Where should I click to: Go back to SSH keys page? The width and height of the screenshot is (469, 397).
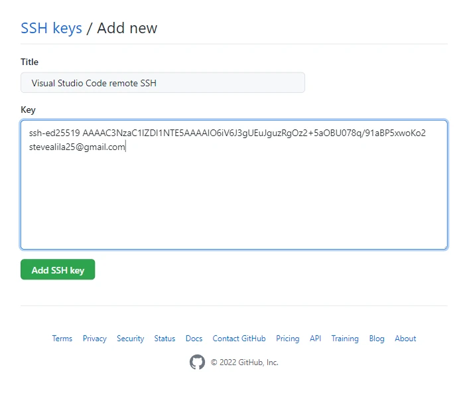[x=51, y=28]
